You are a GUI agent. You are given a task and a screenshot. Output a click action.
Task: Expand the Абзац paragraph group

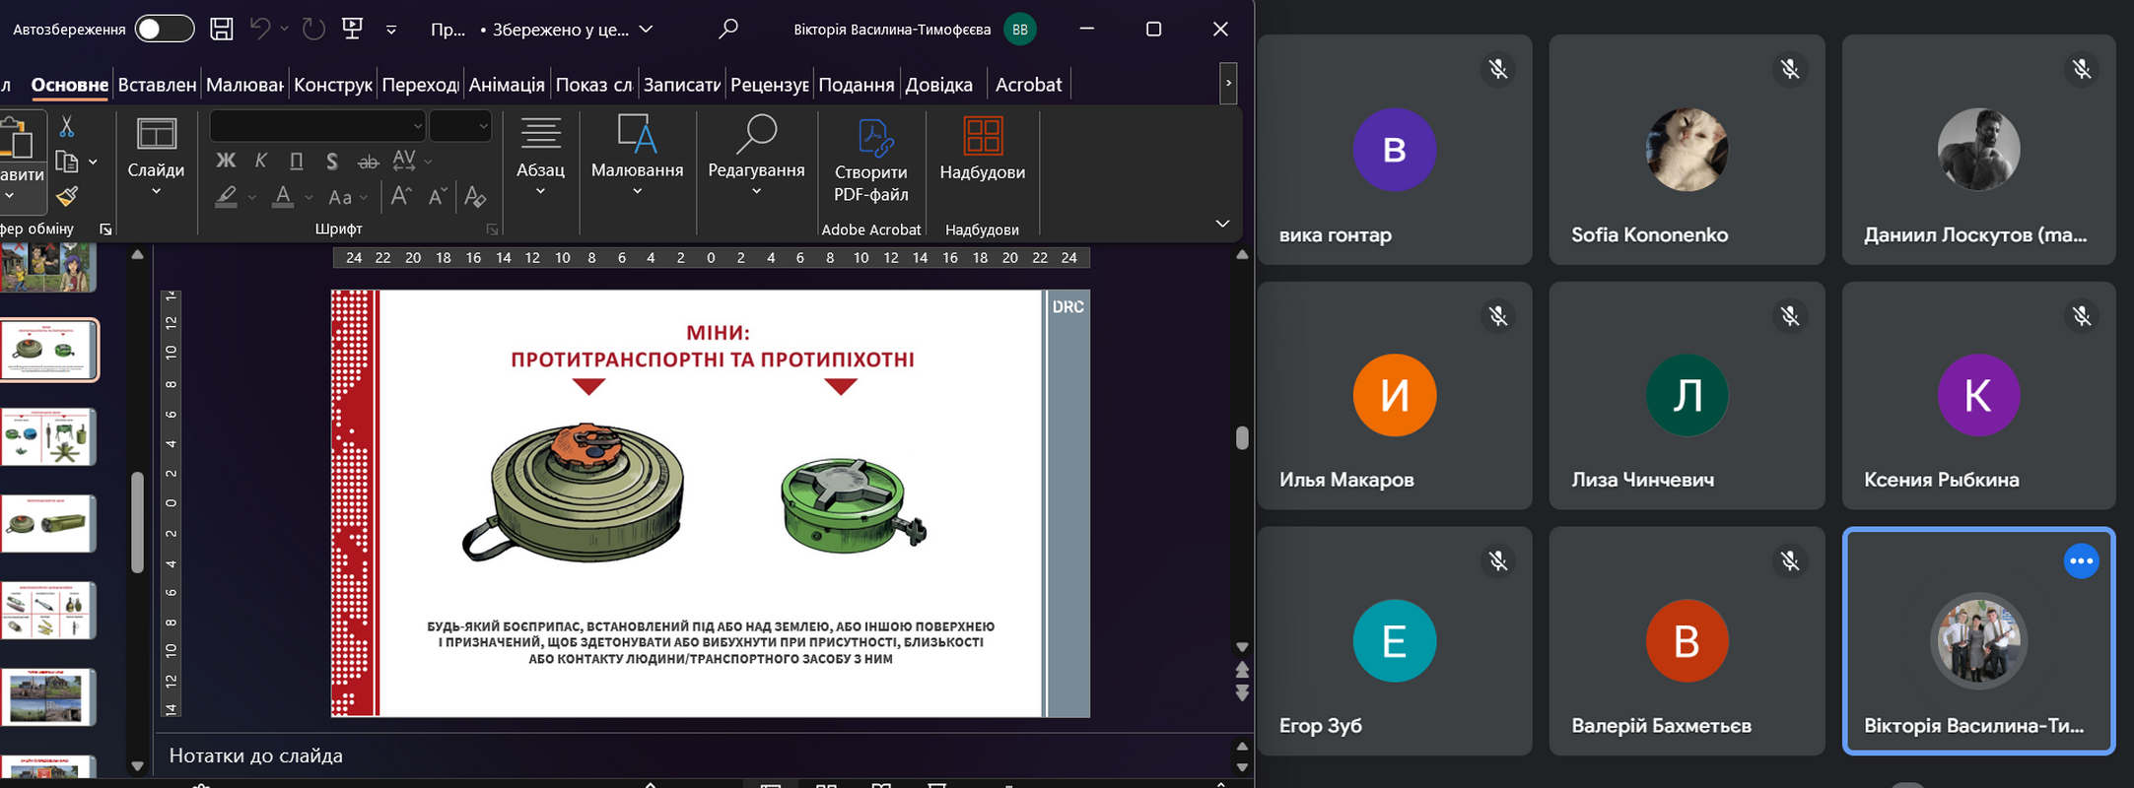tap(540, 155)
